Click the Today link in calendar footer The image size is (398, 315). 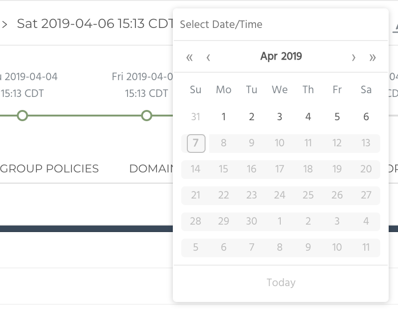coord(281,282)
